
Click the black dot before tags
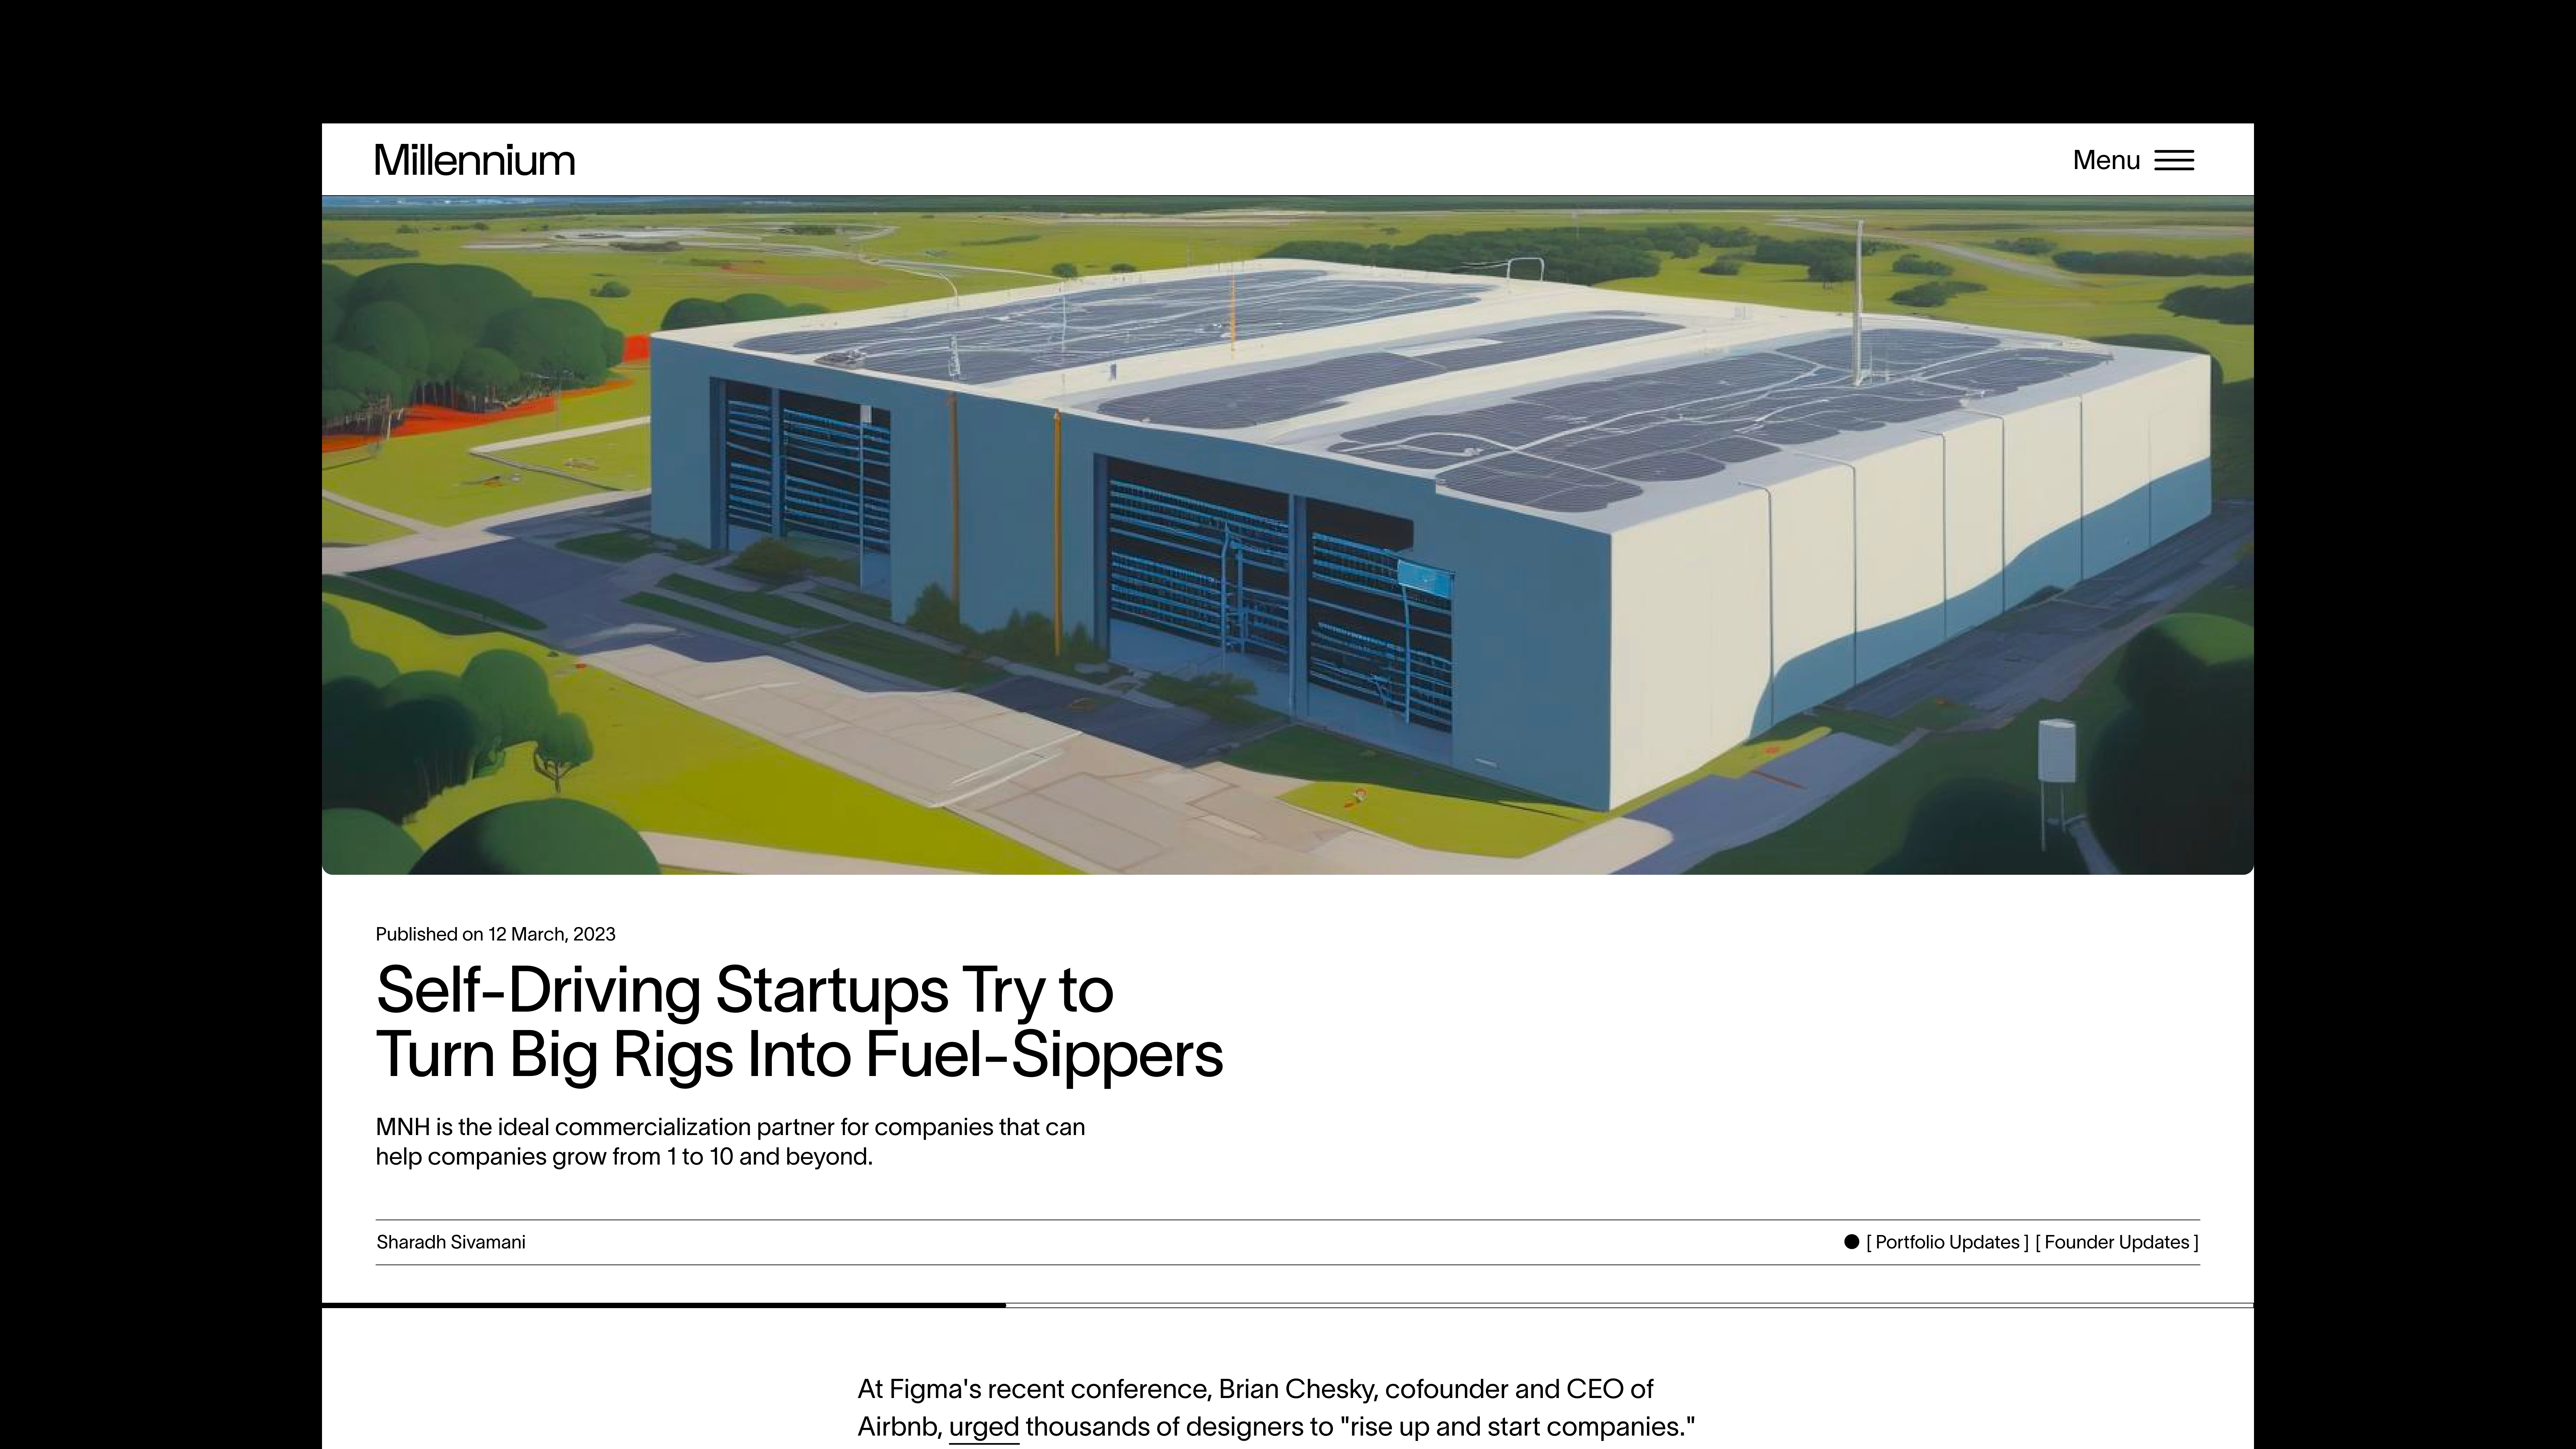[1851, 1242]
